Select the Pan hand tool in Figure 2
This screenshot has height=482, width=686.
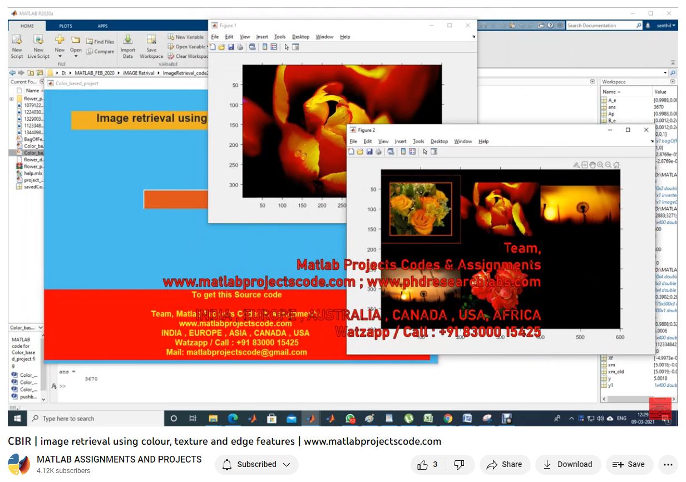click(593, 165)
